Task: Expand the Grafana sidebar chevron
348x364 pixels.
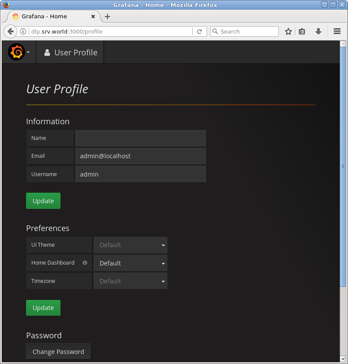Action: 28,52
